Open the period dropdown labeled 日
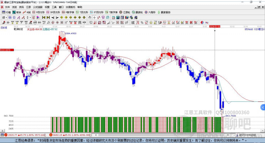Screen dimensions: 265x143 [4, 17]
